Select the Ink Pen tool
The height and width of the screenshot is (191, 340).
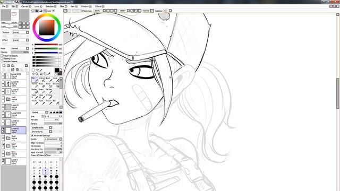pos(49,91)
